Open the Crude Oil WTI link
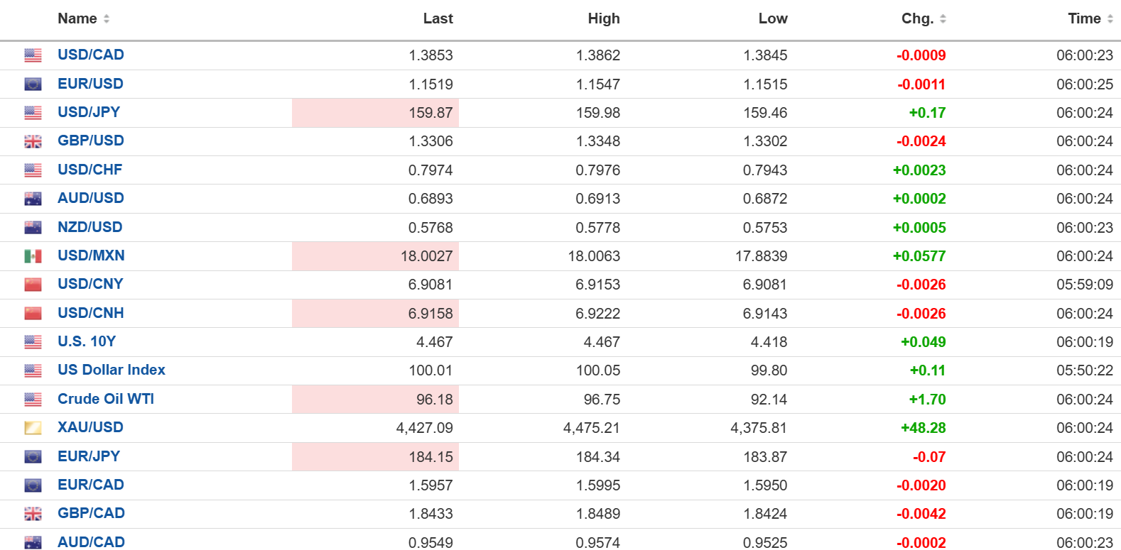 pos(106,399)
